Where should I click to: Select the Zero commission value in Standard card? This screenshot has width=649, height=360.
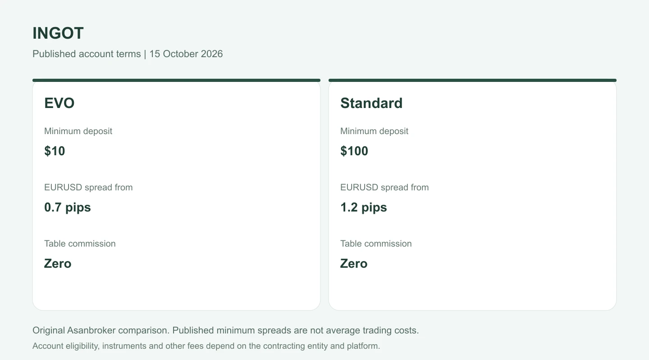point(354,264)
